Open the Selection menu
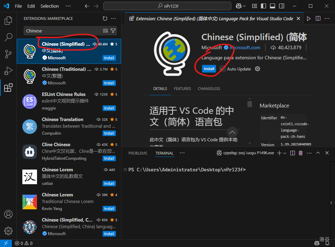The width and height of the screenshot is (335, 247). click(50, 6)
